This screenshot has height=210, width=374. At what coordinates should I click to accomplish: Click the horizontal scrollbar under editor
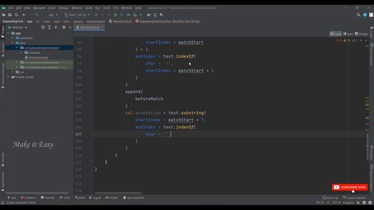(x=118, y=193)
